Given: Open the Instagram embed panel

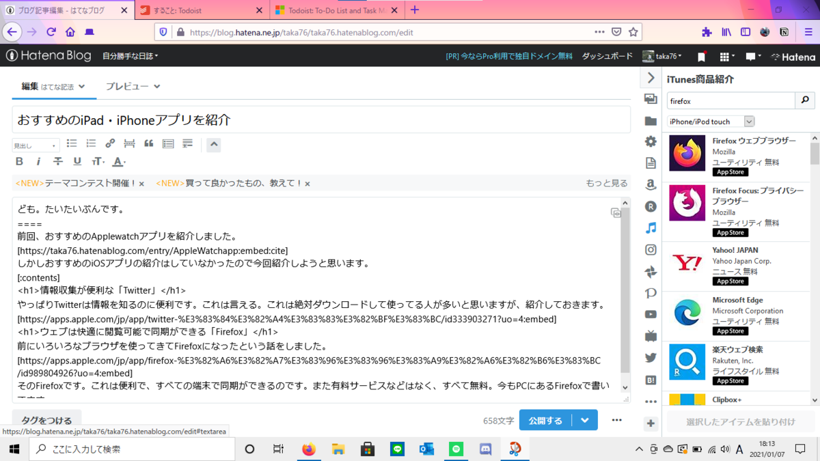Looking at the screenshot, I should [x=651, y=250].
